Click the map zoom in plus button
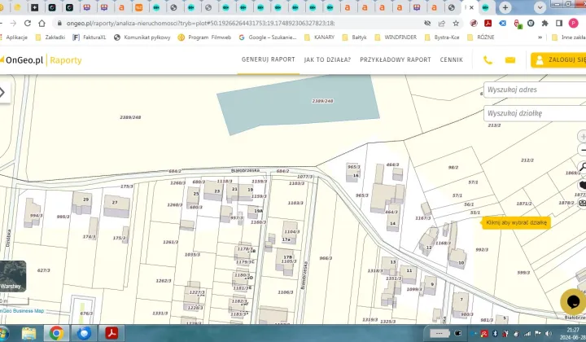Viewport: 586px width, 342px height. pyautogui.click(x=582, y=136)
